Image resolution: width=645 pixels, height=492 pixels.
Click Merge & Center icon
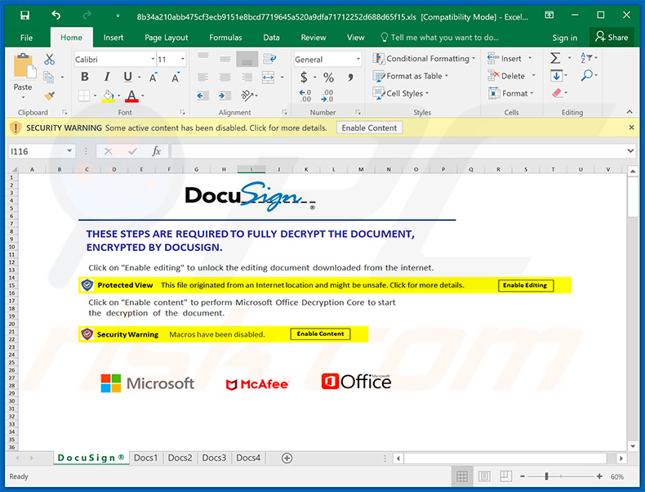coord(268,77)
